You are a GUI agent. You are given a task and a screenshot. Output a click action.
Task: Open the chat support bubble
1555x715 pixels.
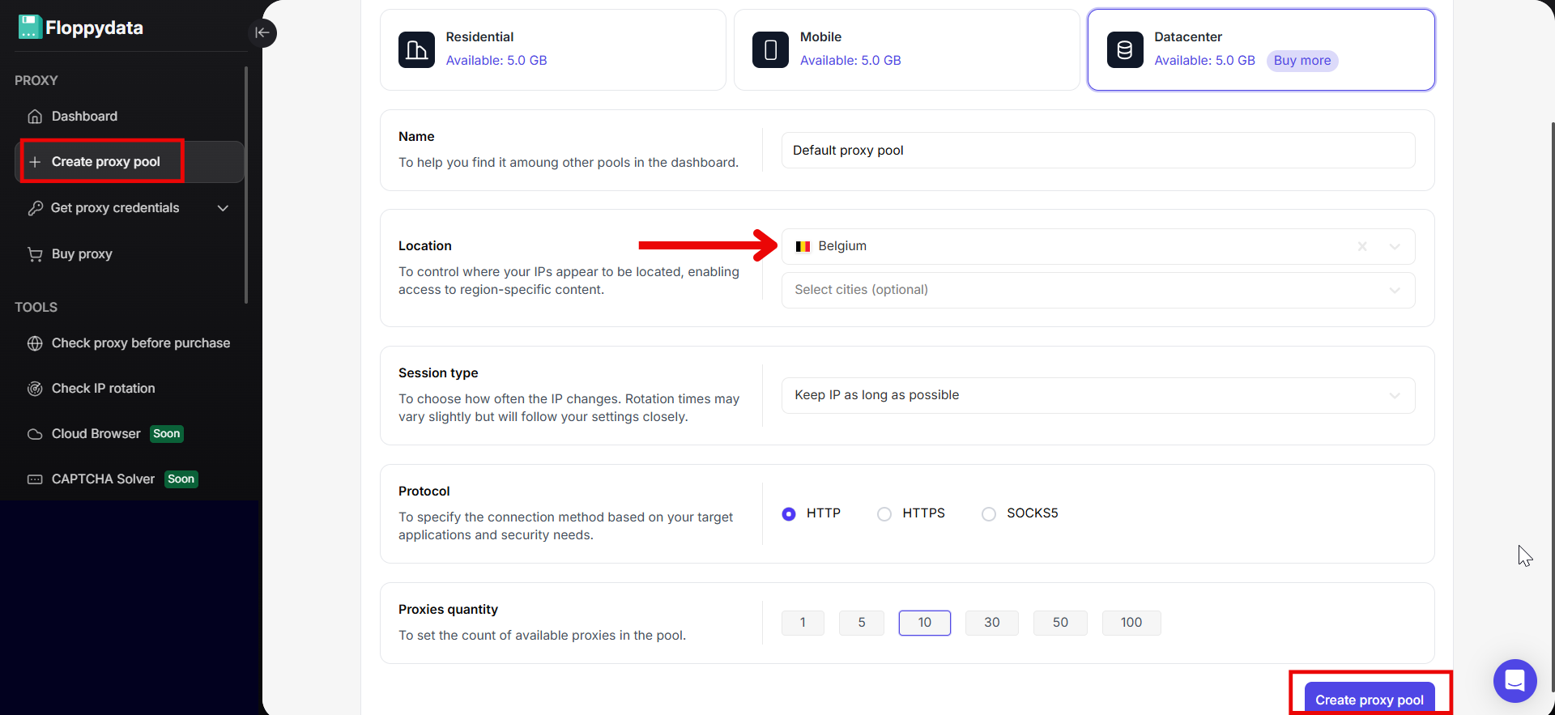(1515, 680)
